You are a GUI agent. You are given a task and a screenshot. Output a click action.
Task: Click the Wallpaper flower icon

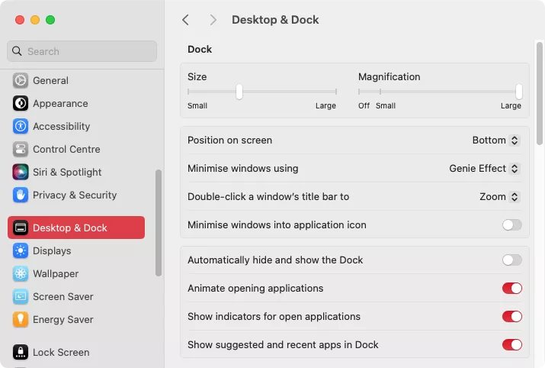[x=21, y=273]
